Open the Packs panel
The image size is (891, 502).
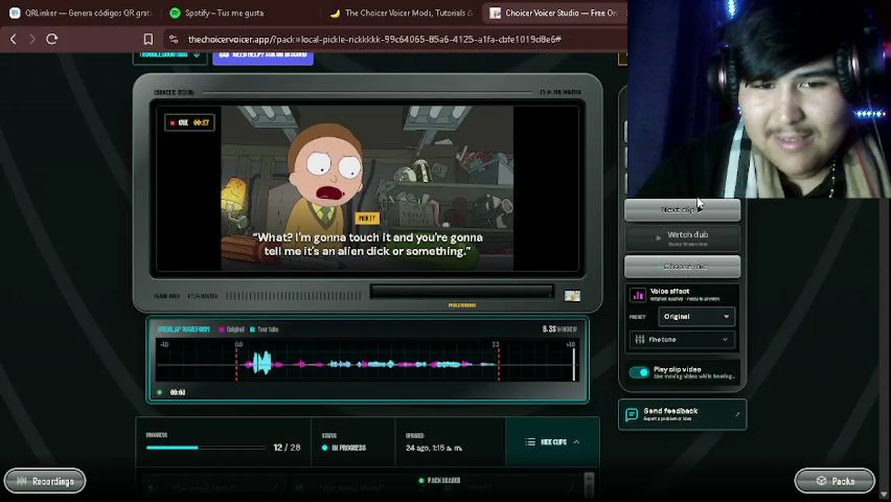(835, 481)
